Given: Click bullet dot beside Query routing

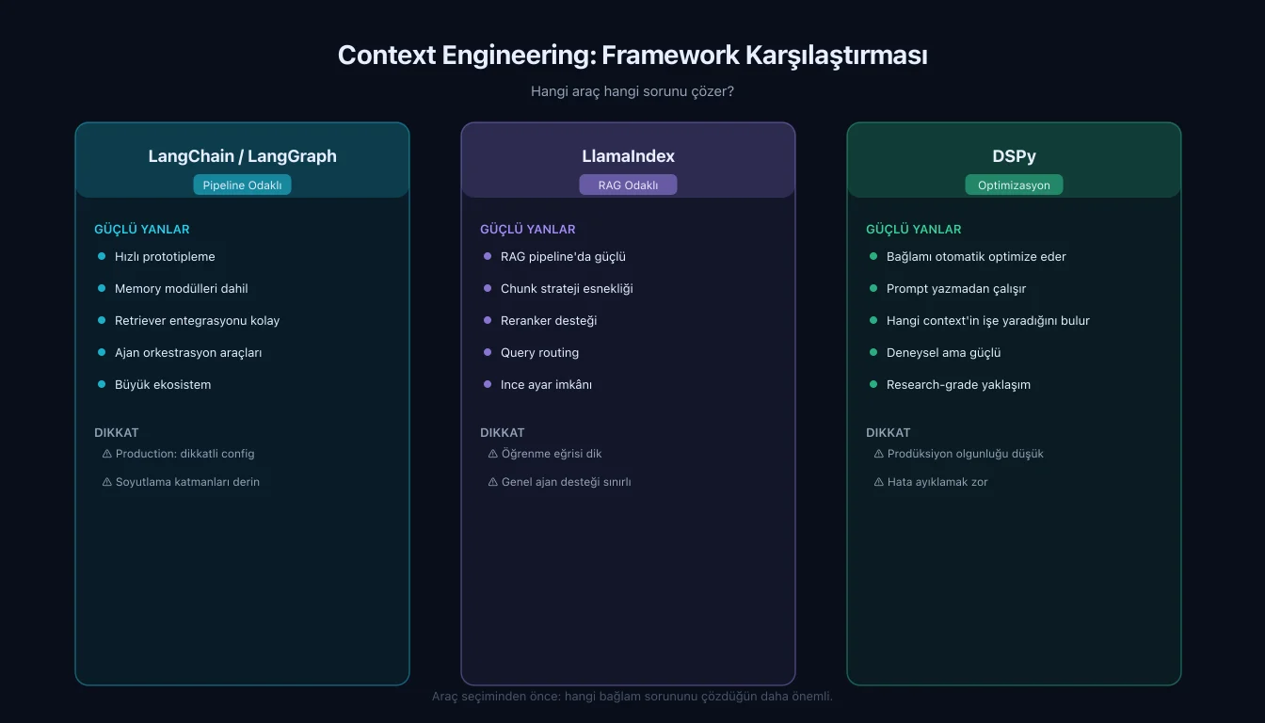Looking at the screenshot, I should coord(488,352).
